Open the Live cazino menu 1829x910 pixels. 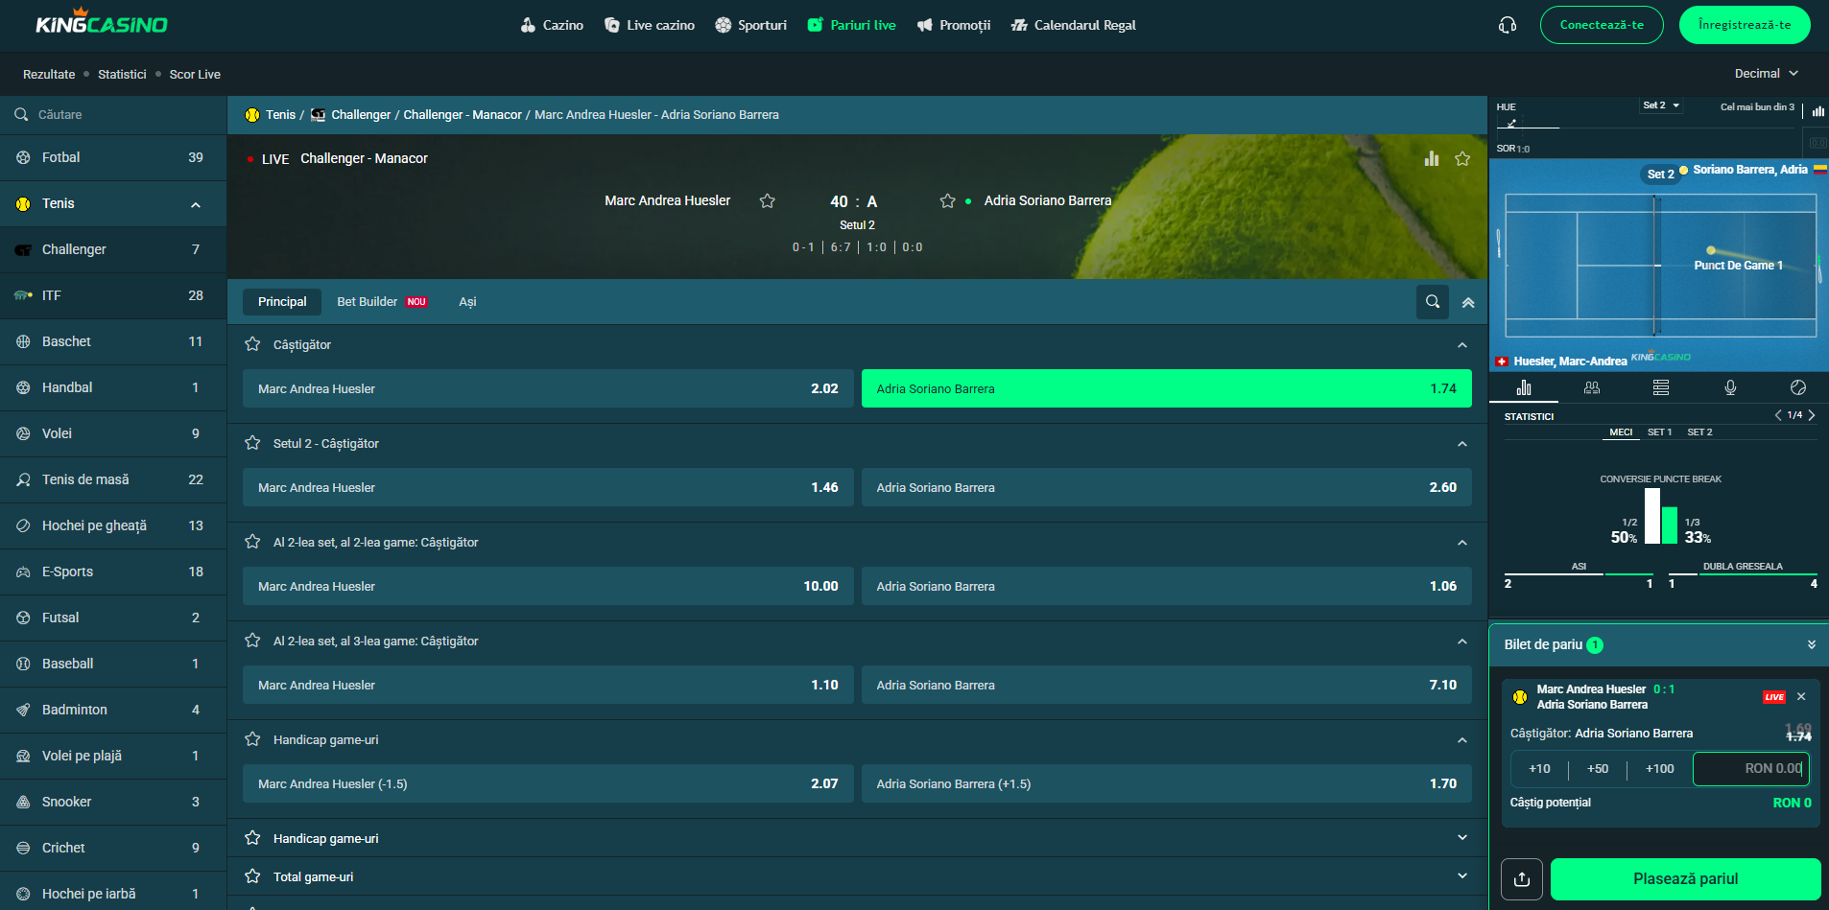pyautogui.click(x=650, y=25)
